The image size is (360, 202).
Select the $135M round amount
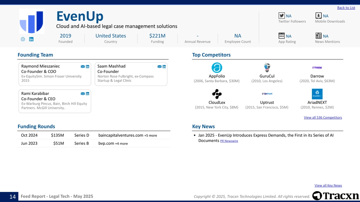point(58,135)
